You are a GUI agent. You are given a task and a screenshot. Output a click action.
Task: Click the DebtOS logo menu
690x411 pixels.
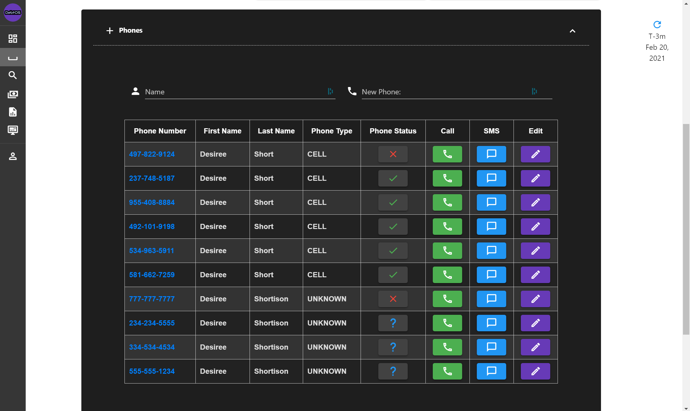(x=13, y=13)
